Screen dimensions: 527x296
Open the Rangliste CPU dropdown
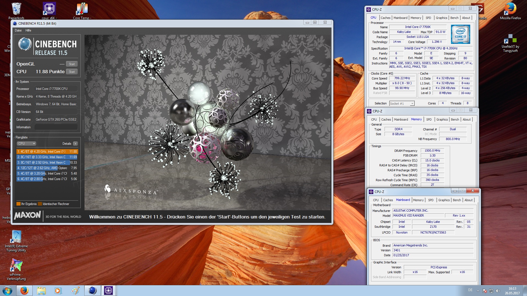click(x=27, y=143)
